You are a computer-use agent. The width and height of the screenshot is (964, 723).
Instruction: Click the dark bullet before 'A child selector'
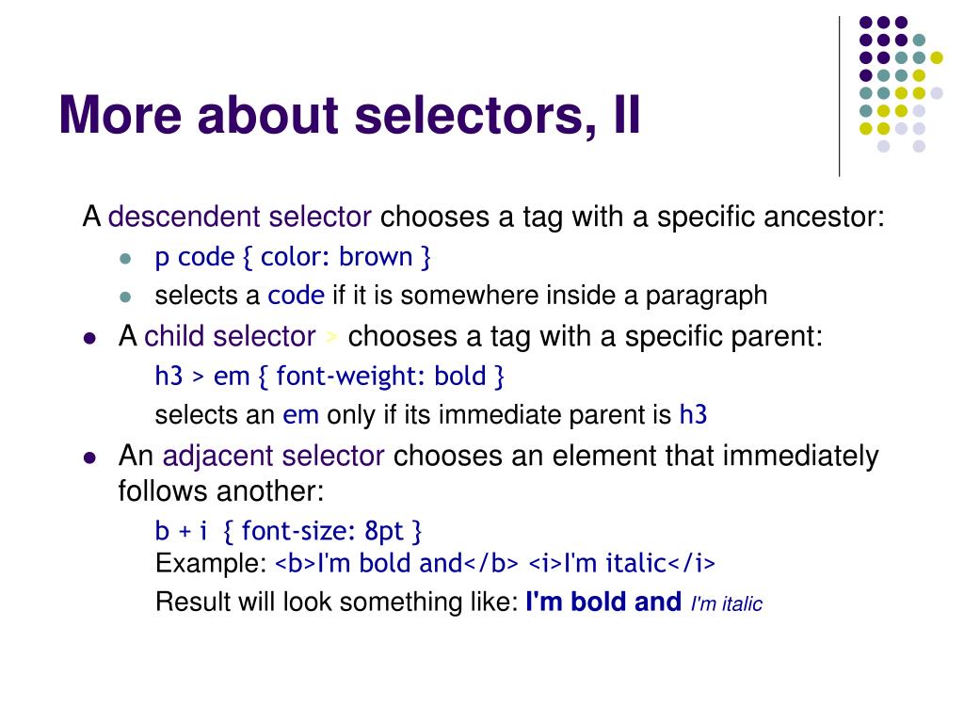[x=89, y=338]
